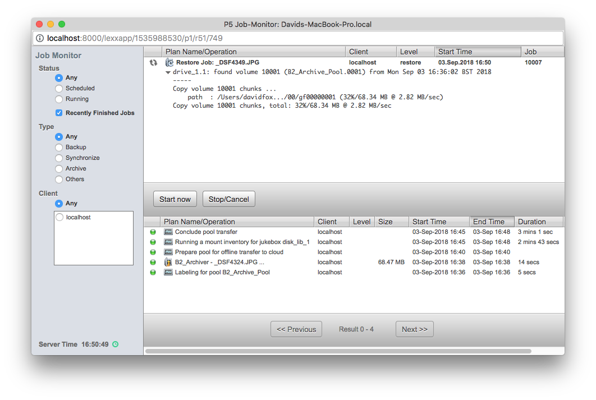Select the Backup type radio button
Viewport: 596px width, 400px height.
coord(58,148)
